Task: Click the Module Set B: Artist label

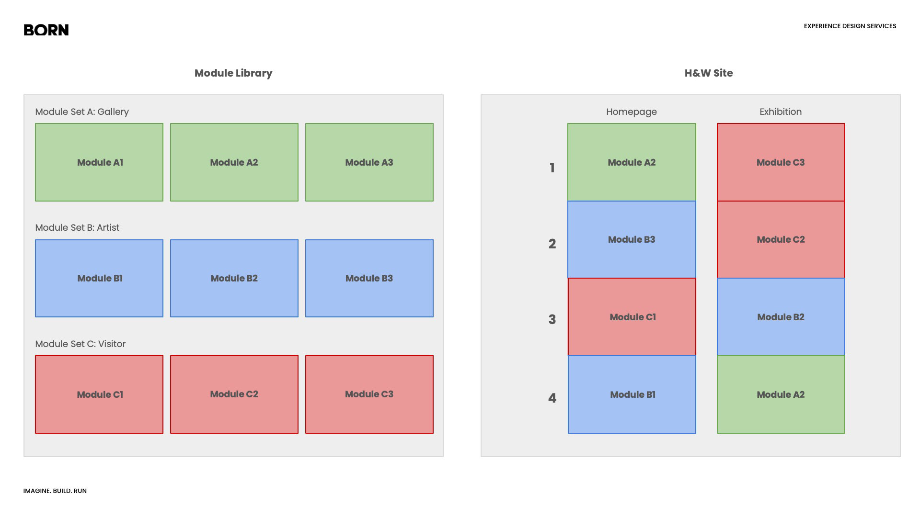Action: [x=77, y=228]
